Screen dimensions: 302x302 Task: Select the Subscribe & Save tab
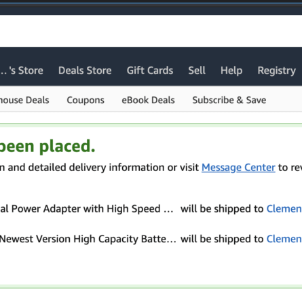point(229,100)
